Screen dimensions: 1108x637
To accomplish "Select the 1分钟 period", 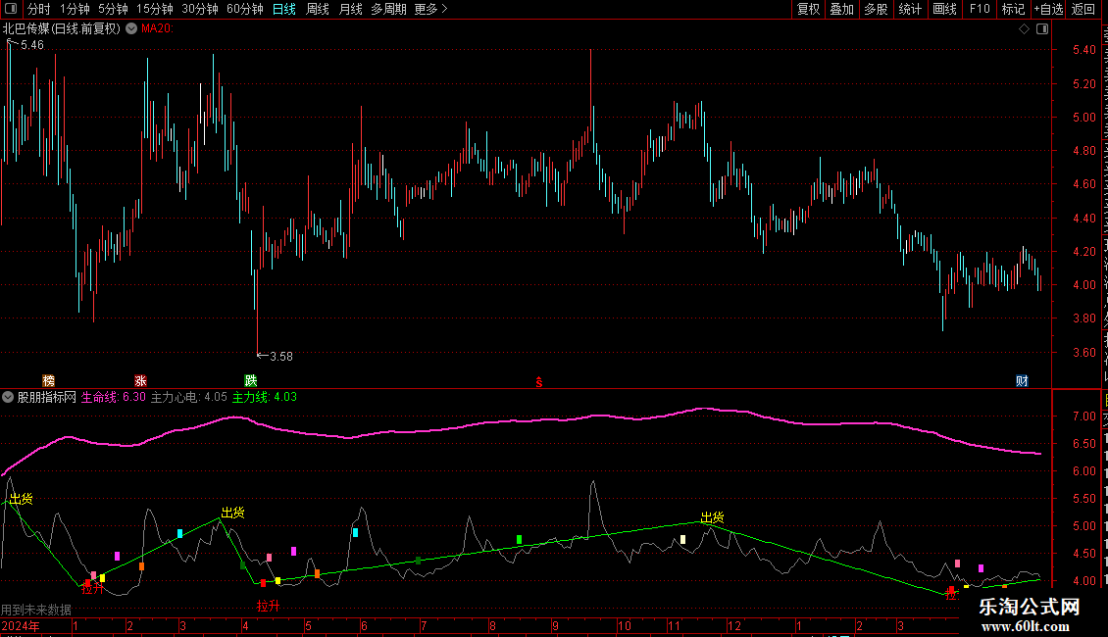I will pos(75,9).
